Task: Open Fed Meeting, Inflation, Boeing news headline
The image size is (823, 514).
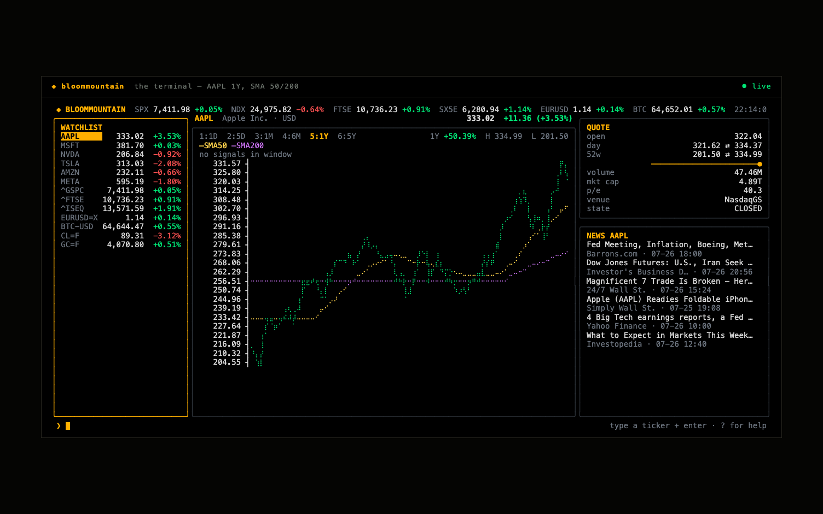Action: click(x=670, y=244)
